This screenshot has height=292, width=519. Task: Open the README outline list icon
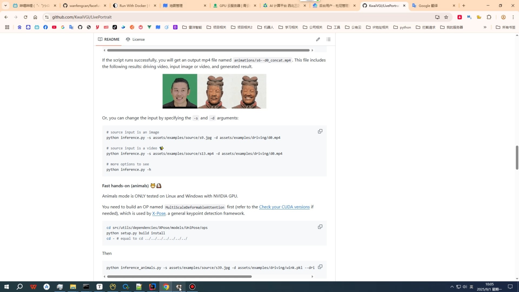pos(328,39)
